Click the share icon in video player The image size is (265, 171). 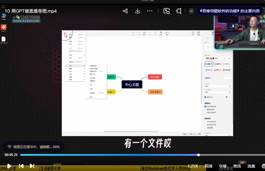(125, 11)
